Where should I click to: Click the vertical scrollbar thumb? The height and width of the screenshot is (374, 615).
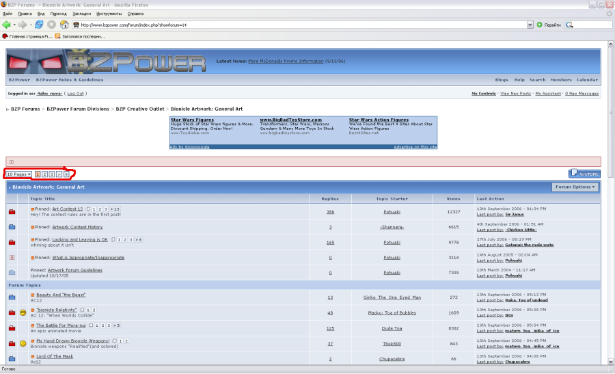click(x=611, y=113)
